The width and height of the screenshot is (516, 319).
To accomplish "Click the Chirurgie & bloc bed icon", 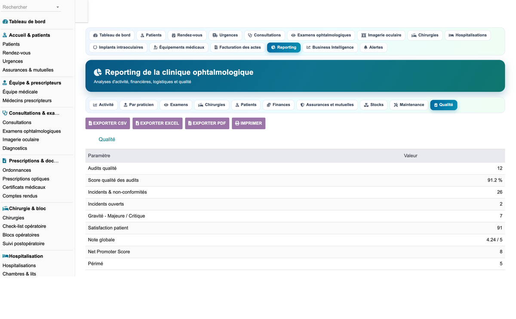I will pos(6,209).
